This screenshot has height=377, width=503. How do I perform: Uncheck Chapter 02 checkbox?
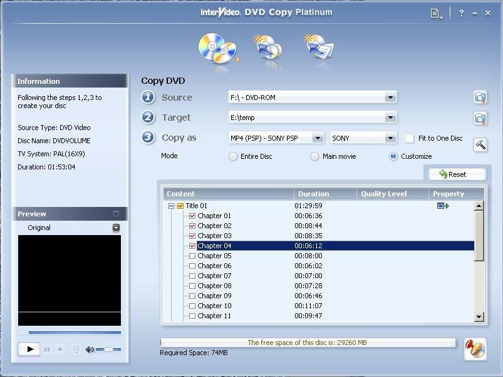[x=192, y=226]
